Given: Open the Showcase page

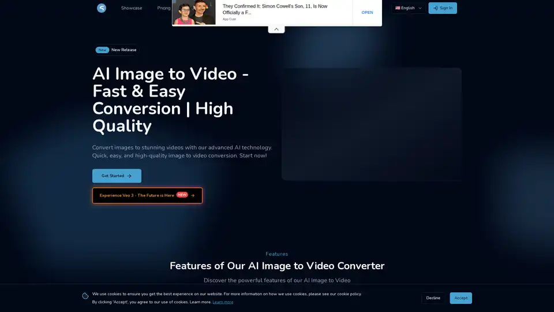Looking at the screenshot, I should tap(132, 8).
